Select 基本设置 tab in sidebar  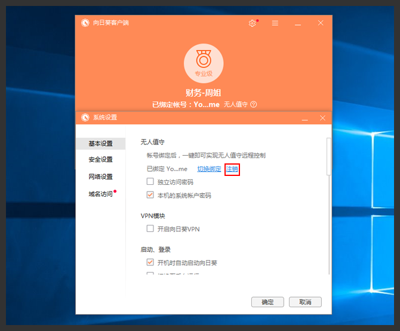100,144
